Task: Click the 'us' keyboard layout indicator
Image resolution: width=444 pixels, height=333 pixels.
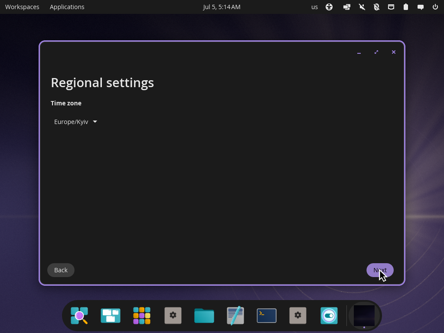Action: (315, 7)
